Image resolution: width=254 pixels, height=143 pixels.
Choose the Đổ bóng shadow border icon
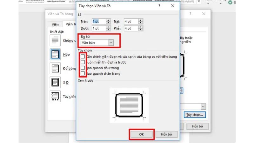[x=55, y=68]
